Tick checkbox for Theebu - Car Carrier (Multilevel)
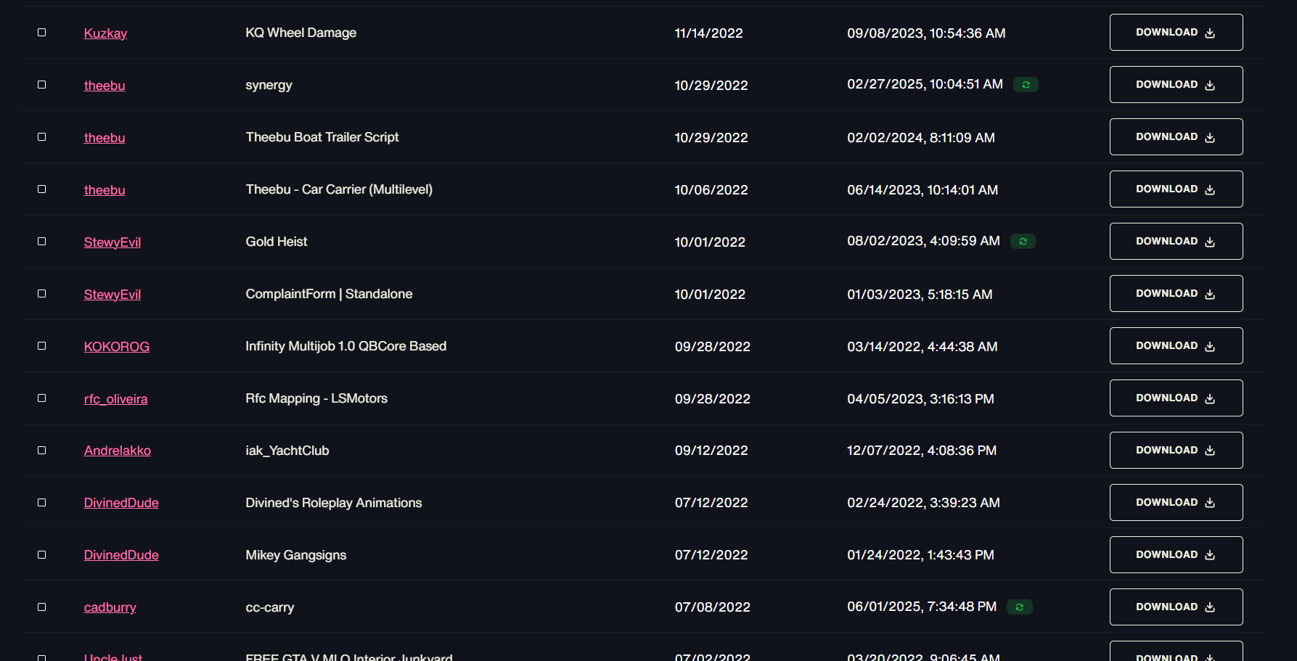 point(42,189)
